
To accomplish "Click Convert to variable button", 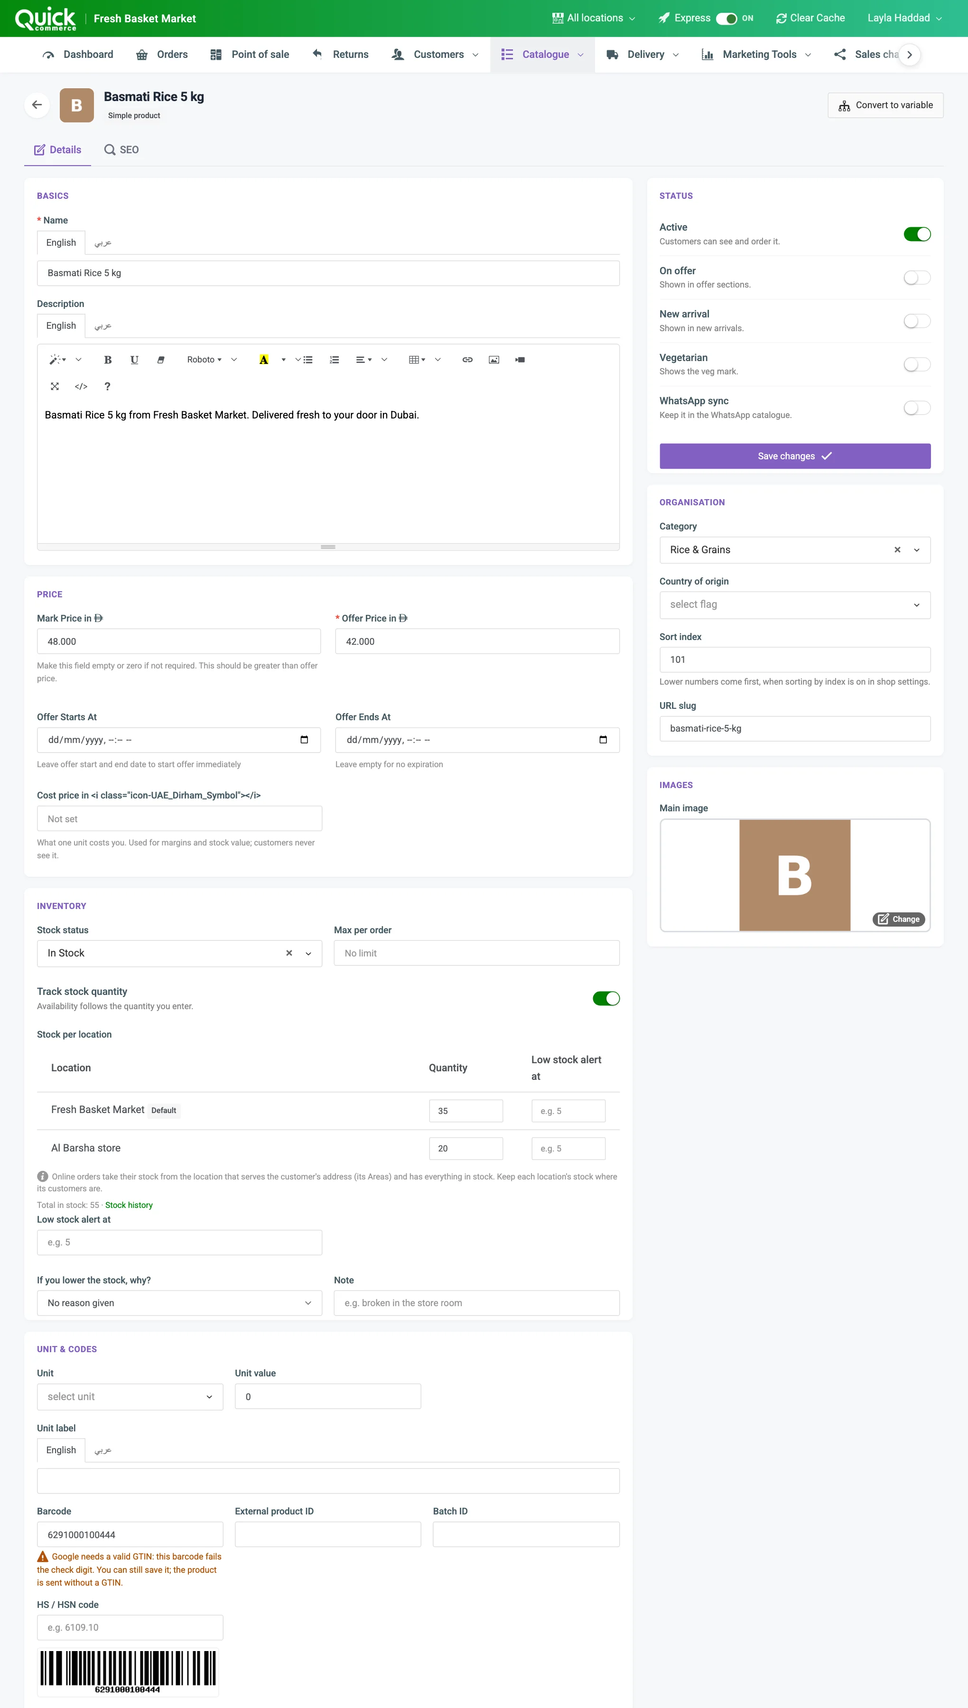I will pyautogui.click(x=885, y=105).
